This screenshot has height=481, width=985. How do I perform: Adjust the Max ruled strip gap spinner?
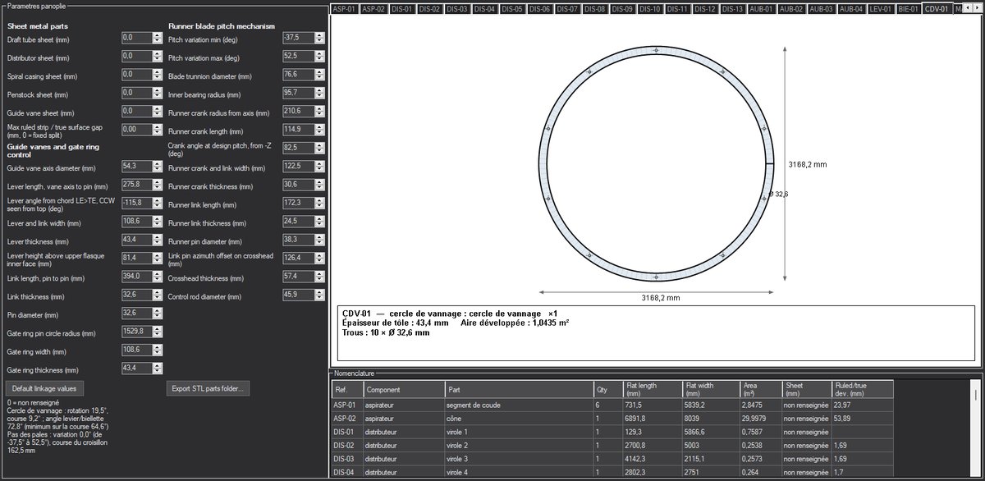[x=158, y=130]
